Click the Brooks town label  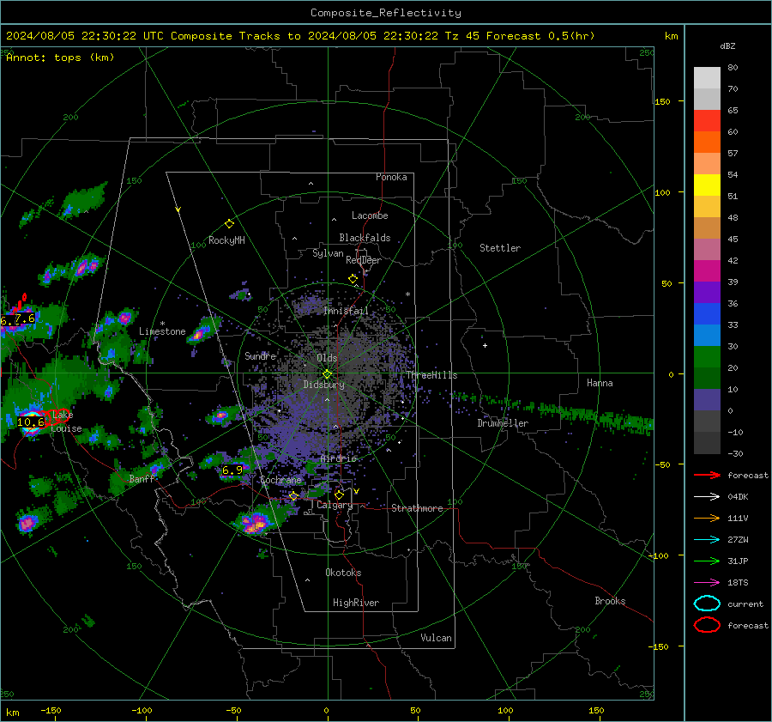coord(610,601)
